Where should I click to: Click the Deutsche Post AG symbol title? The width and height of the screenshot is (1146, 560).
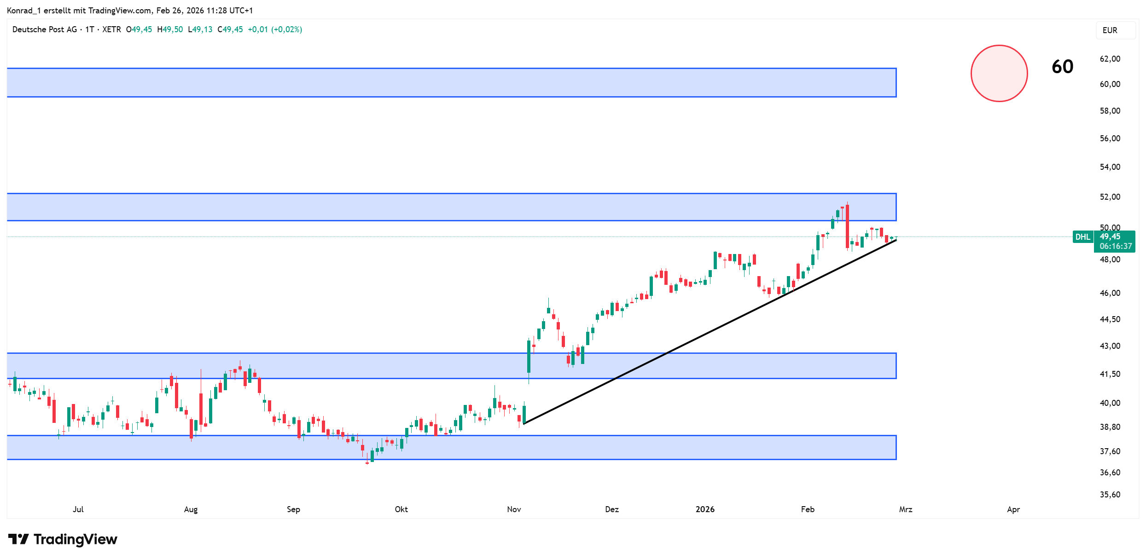[45, 29]
